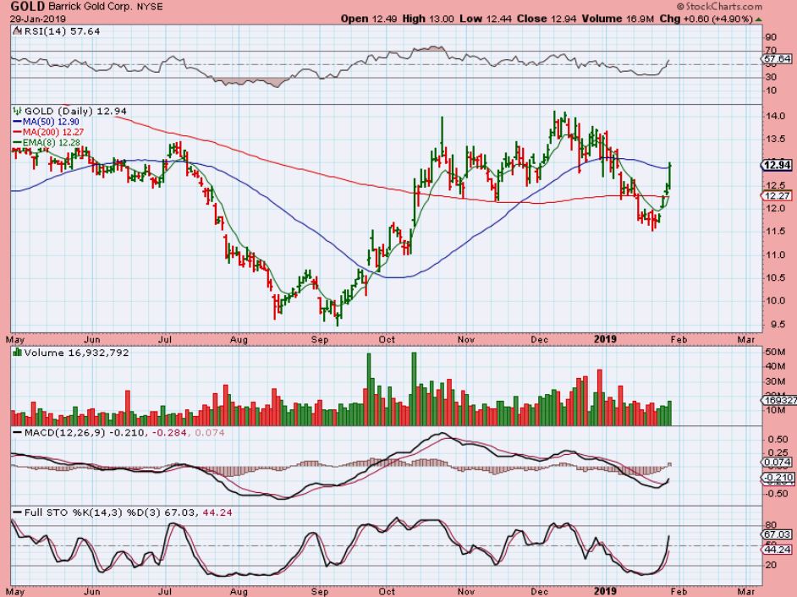
Task: Click the Jul label under the price chart
Action: click(165, 339)
